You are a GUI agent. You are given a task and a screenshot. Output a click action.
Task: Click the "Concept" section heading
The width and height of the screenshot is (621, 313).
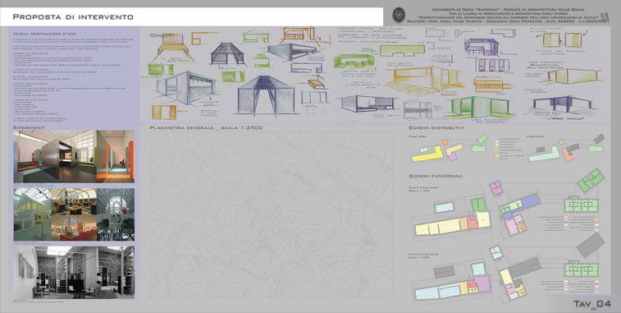[x=162, y=35]
